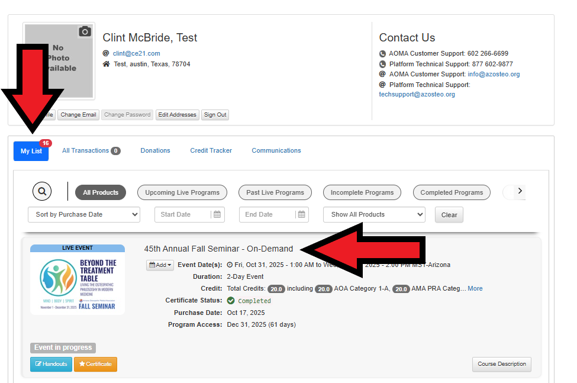
Task: Click the Course Description button
Action: pos(501,364)
